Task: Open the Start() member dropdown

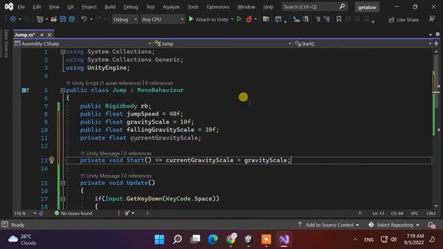Action: (363, 44)
